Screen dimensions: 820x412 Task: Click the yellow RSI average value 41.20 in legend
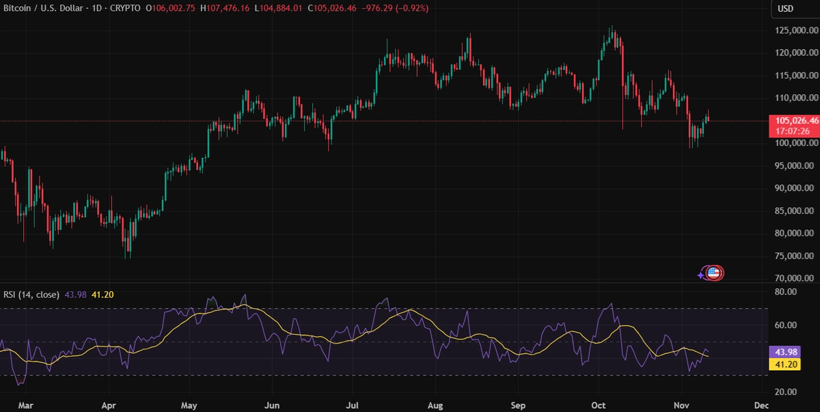[x=102, y=294]
